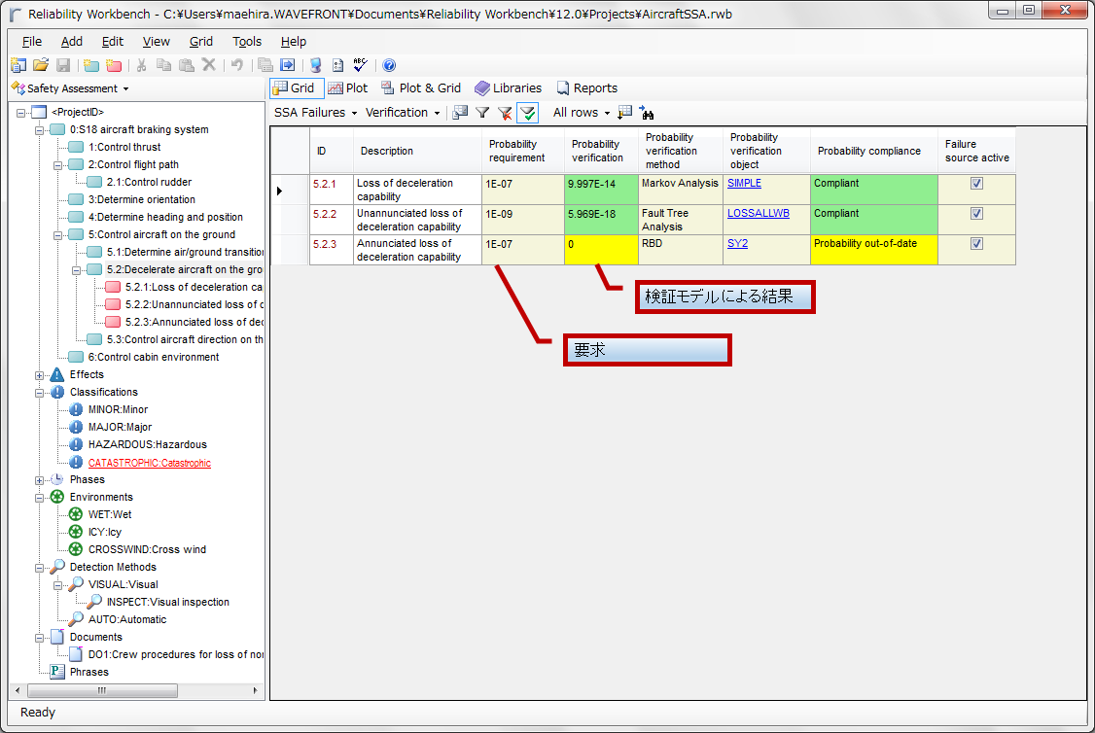The image size is (1095, 733).
Task: Click the Undo arrow icon
Action: pyautogui.click(x=236, y=65)
